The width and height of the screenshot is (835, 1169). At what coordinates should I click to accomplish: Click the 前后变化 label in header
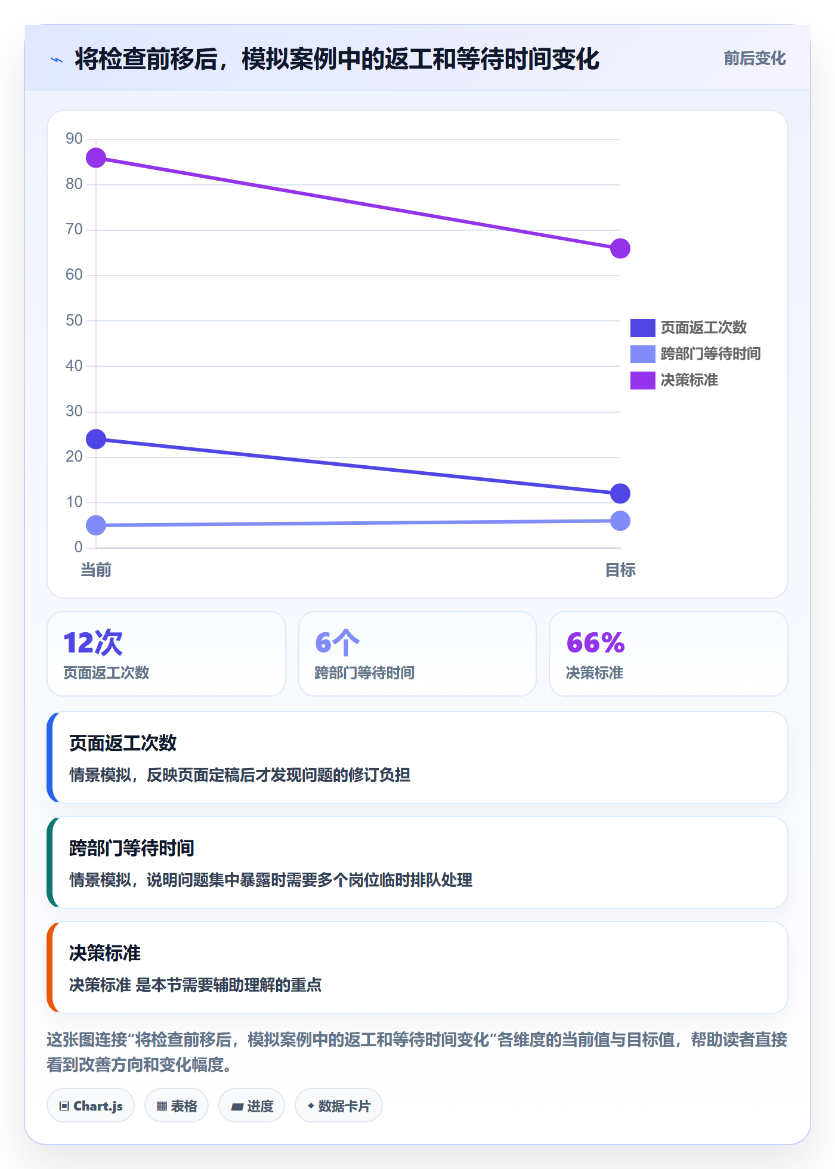754,58
